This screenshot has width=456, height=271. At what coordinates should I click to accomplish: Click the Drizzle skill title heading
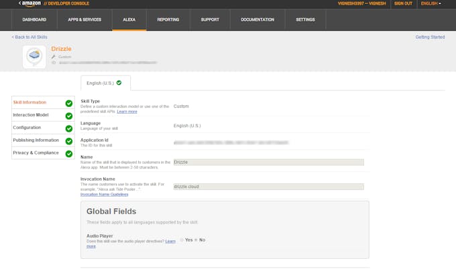(x=62, y=49)
